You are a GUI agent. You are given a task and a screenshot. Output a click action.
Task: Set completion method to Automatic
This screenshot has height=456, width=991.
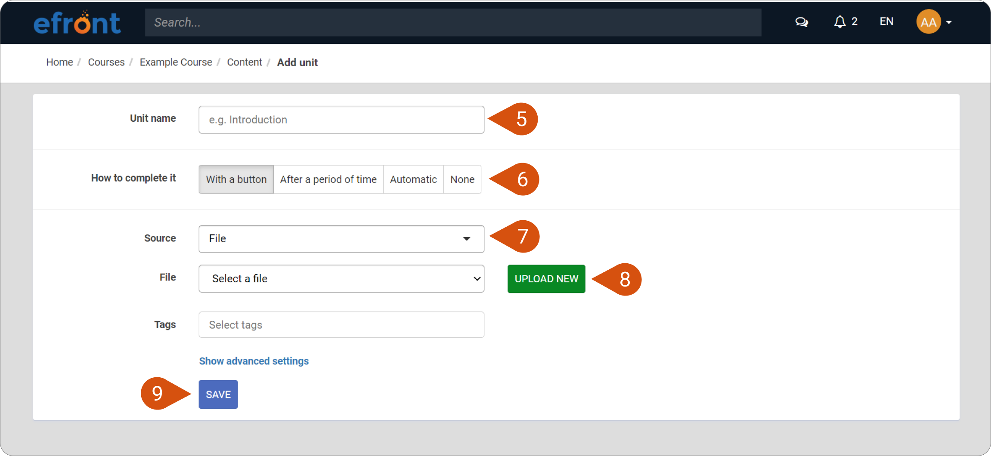[x=413, y=179]
